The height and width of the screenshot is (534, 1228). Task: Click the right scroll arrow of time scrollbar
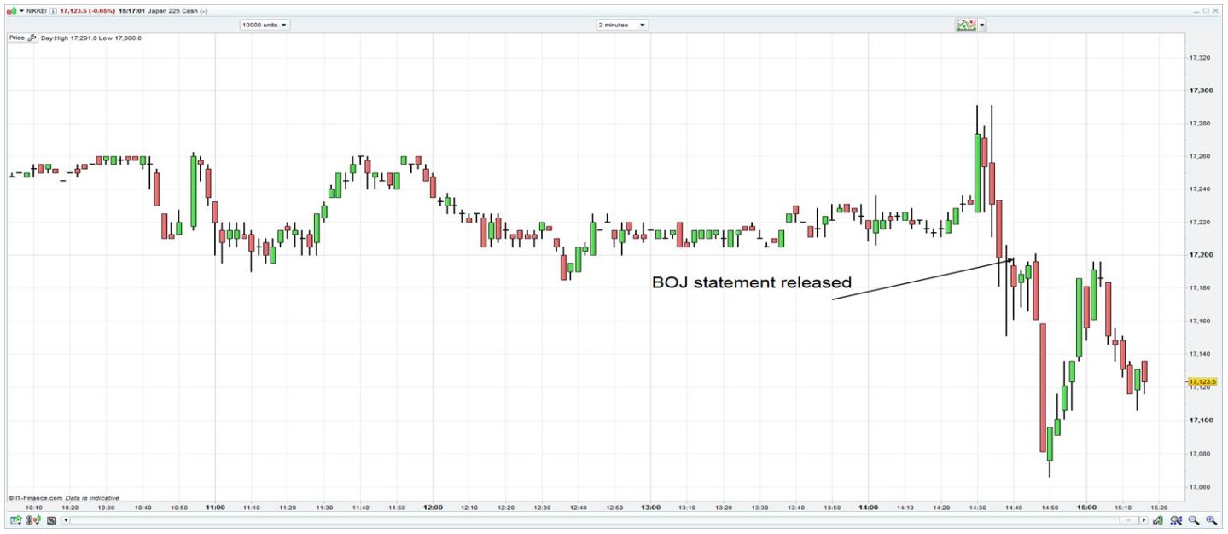coord(1144,520)
